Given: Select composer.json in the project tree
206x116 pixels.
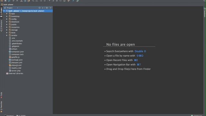Looking at the screenshot, I should 16,52.
